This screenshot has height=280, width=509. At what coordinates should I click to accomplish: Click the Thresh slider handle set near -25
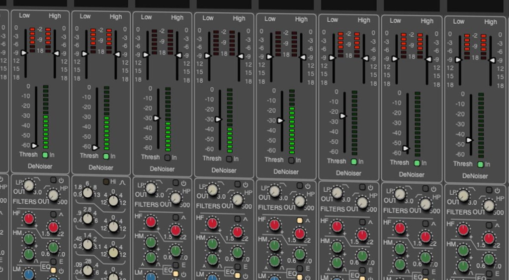pos(343,116)
